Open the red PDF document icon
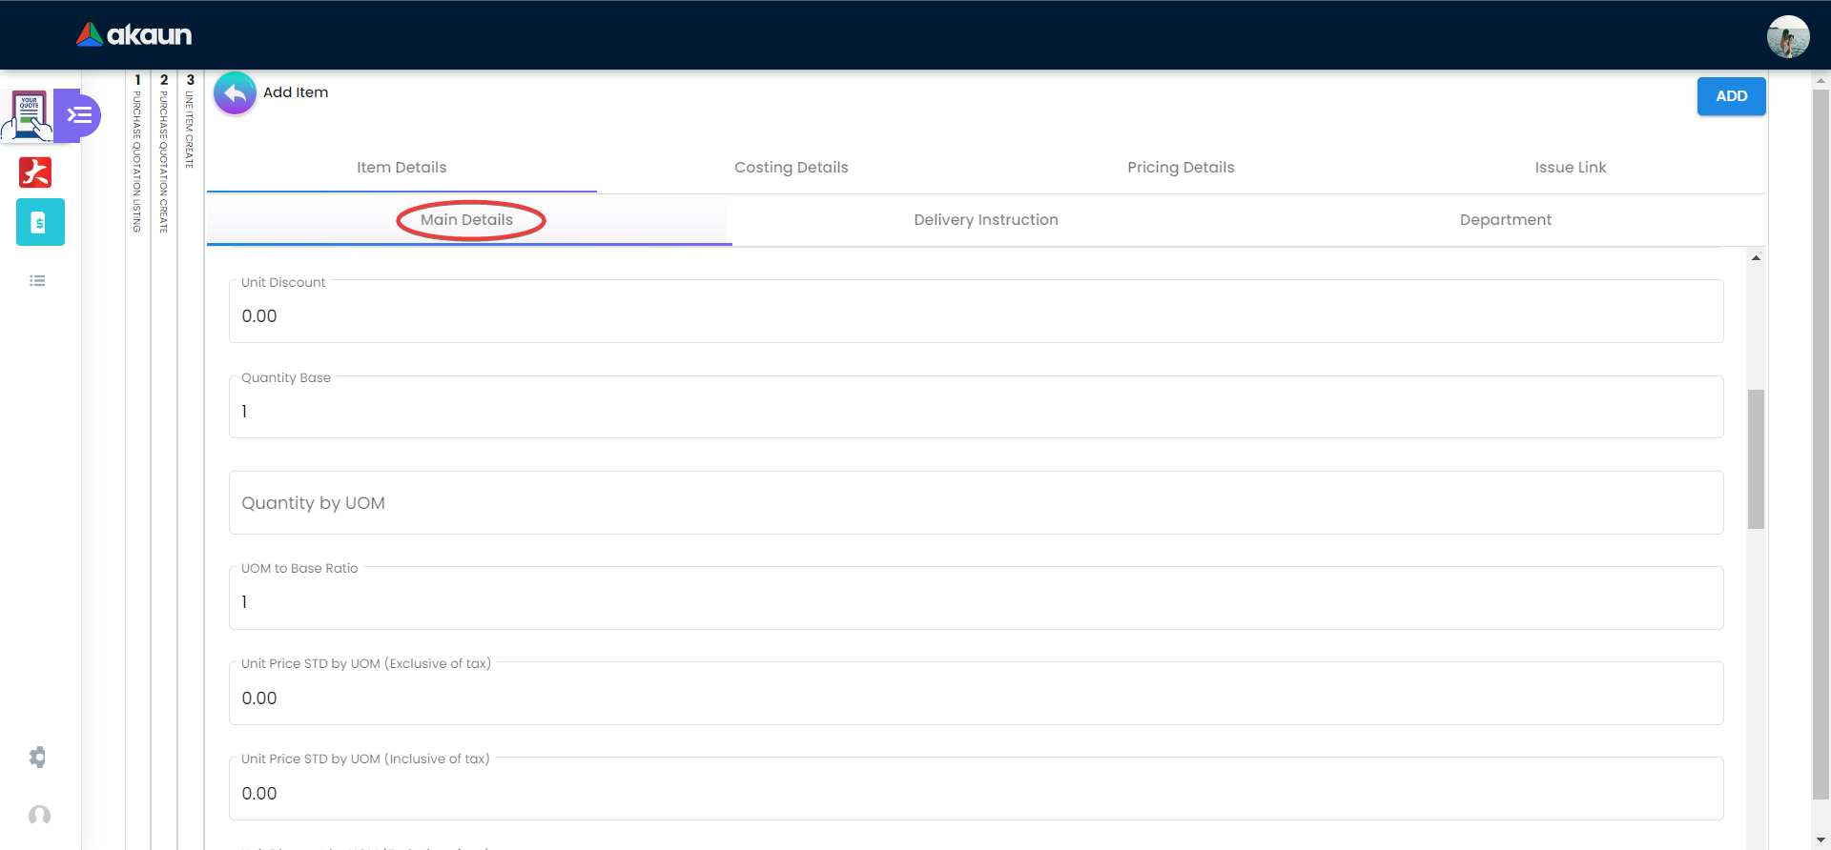 (x=35, y=172)
